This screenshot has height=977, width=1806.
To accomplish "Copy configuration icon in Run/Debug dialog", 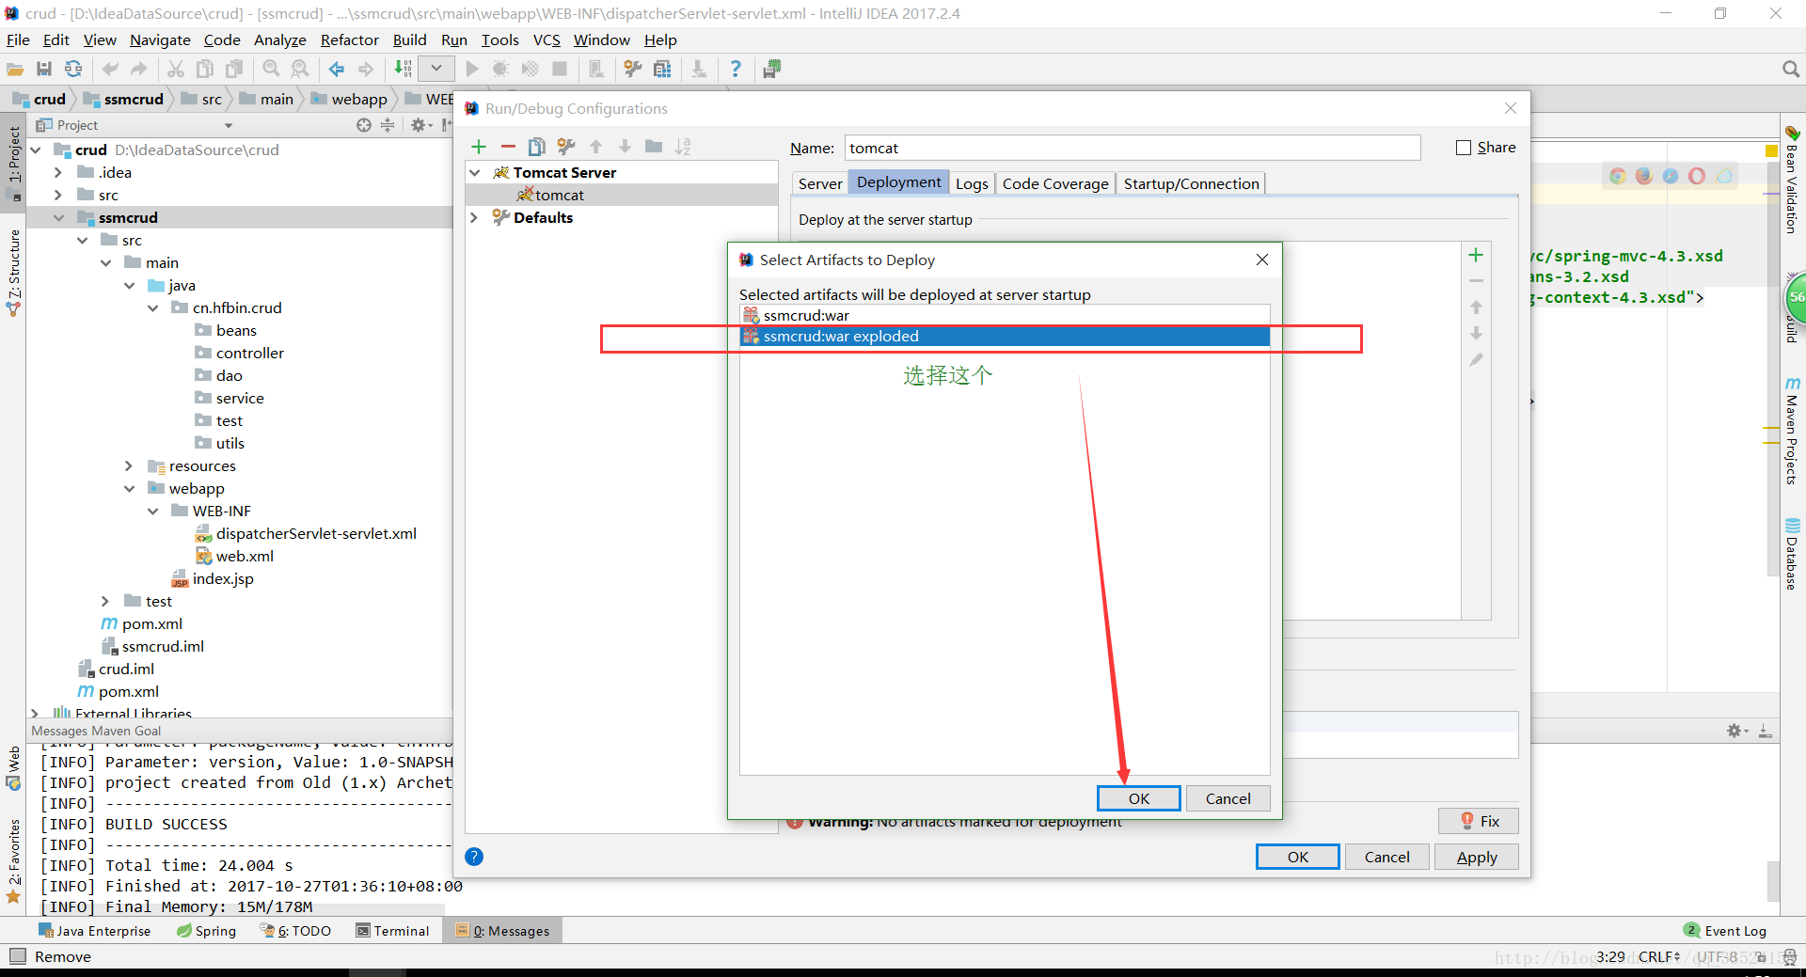I will pyautogui.click(x=536, y=147).
